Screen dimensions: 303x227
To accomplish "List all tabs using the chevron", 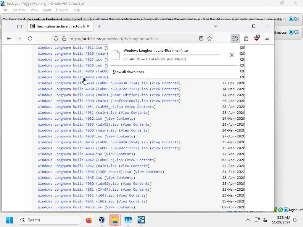I will [x=216, y=26].
